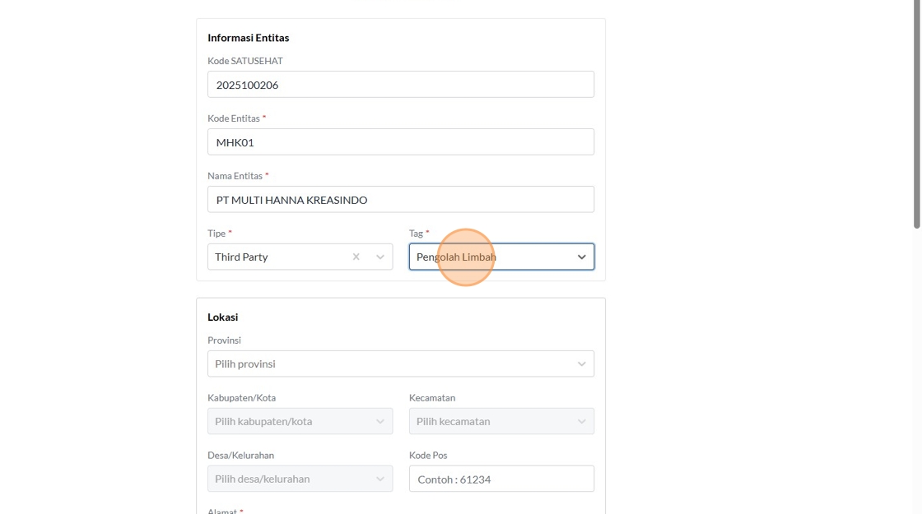The image size is (922, 514).
Task: Click the Desa/Kelurahan chevron icon
Action: tap(380, 479)
